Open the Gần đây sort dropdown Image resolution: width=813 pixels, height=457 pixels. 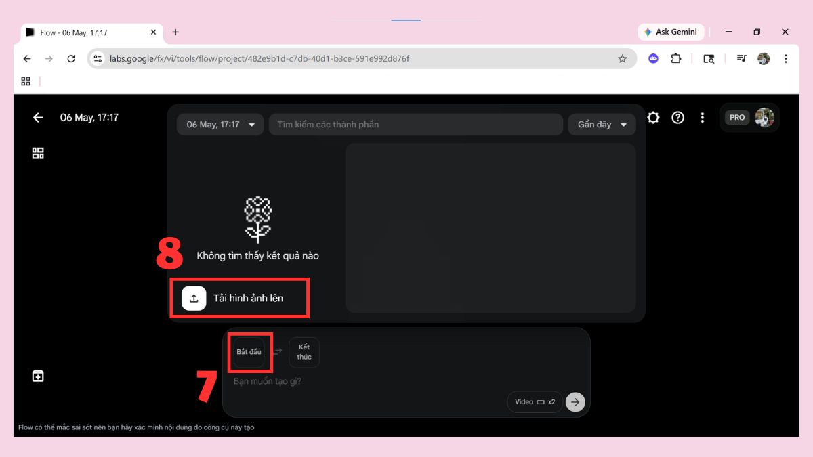click(x=602, y=125)
